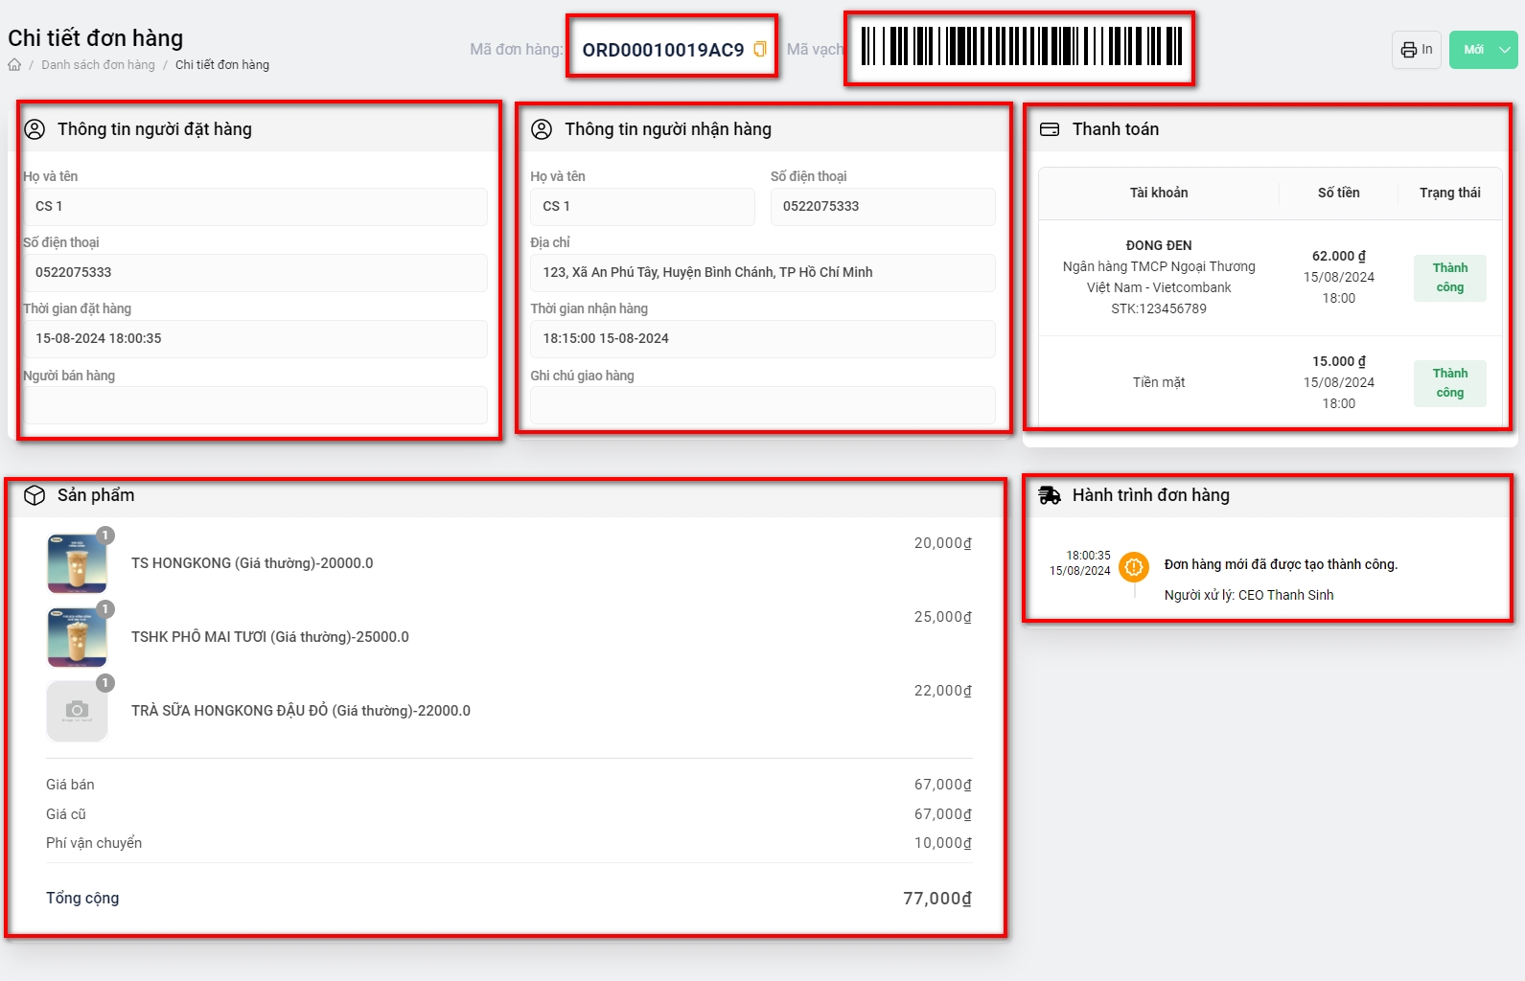Click the Người bán hàng input field
The height and width of the screenshot is (981, 1525).
coord(255,405)
